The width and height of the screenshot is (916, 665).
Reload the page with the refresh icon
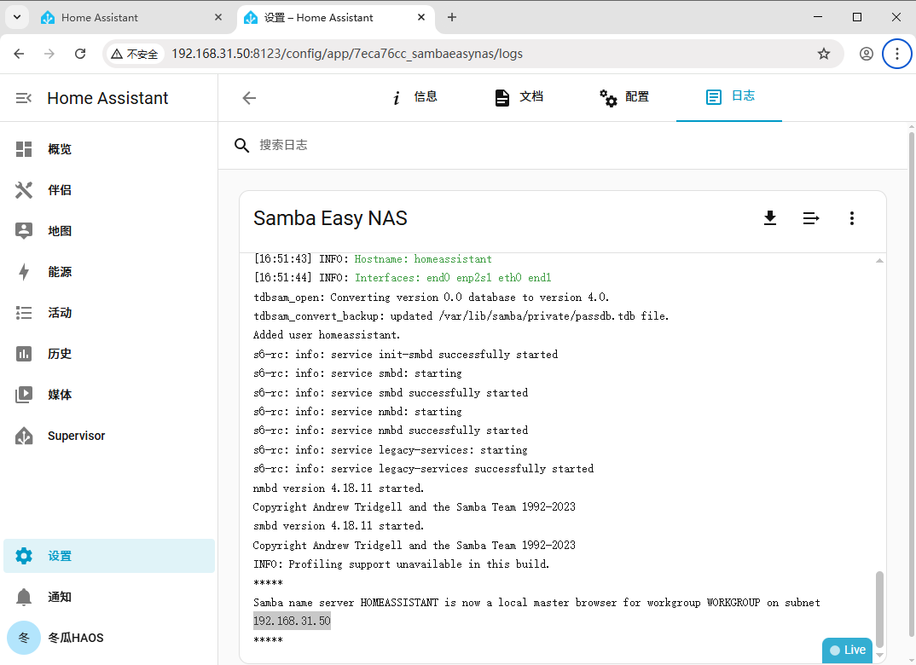click(x=80, y=54)
